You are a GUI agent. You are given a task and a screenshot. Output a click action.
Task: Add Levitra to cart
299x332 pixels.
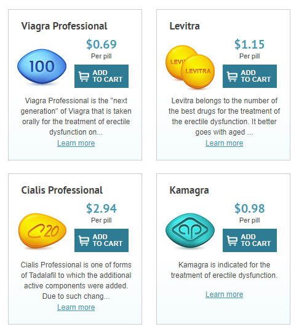pyautogui.click(x=250, y=76)
